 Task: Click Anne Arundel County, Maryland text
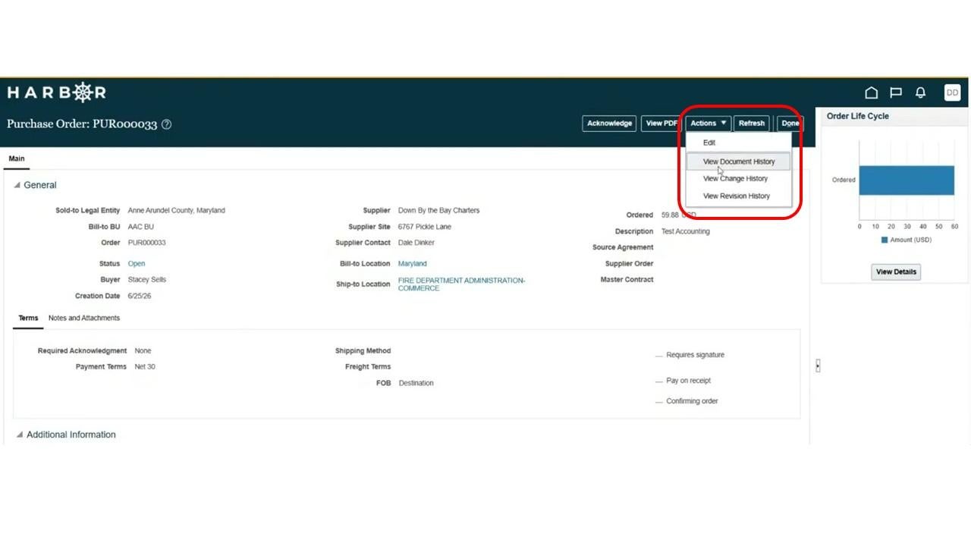point(176,211)
